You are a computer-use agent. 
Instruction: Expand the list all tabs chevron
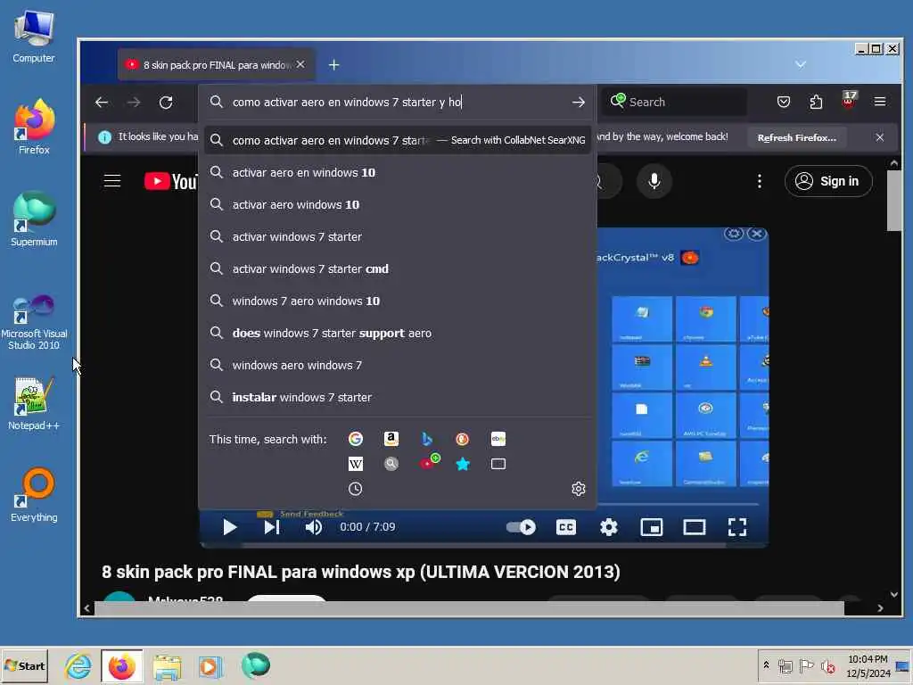pyautogui.click(x=801, y=64)
